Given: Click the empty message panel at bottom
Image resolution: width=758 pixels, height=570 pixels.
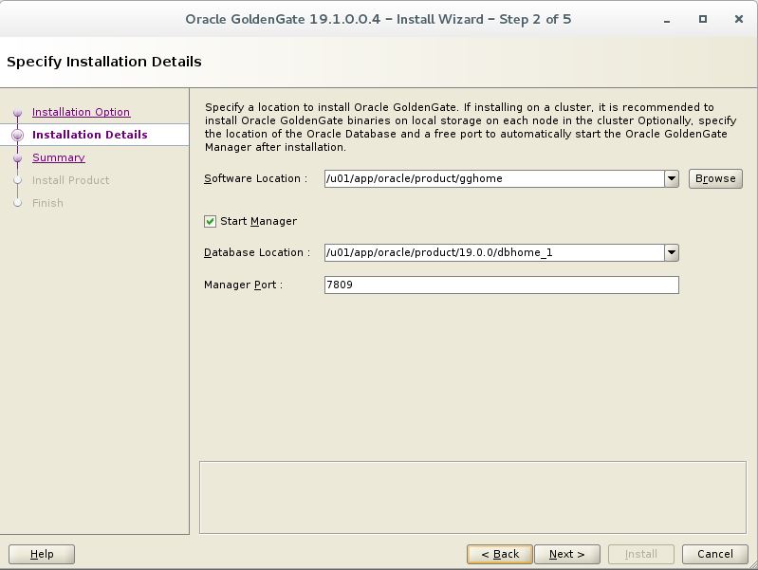Looking at the screenshot, I should coord(472,497).
